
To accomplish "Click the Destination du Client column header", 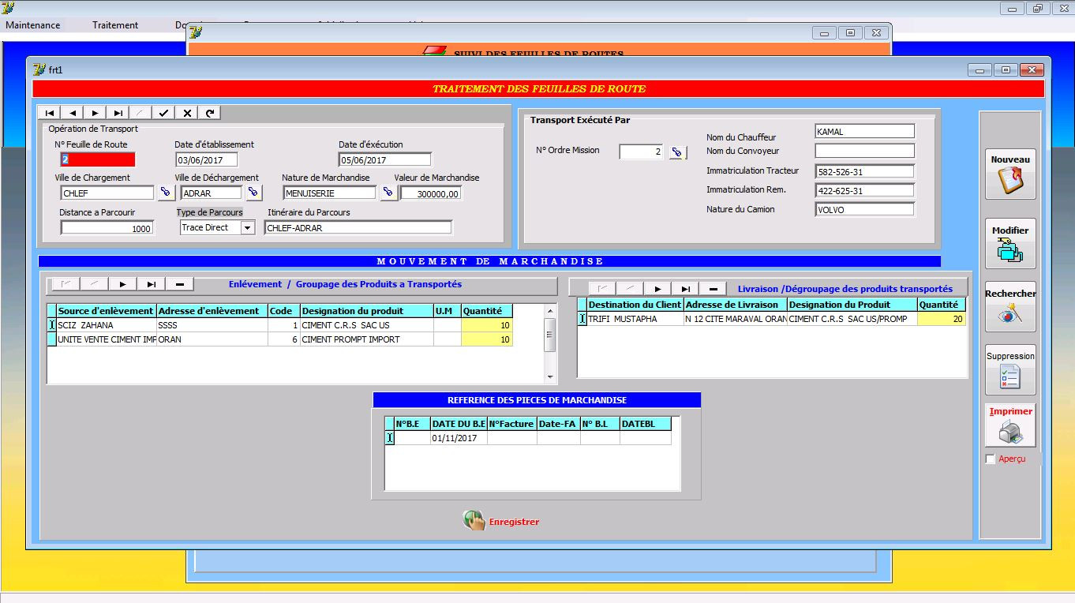I will pyautogui.click(x=635, y=305).
